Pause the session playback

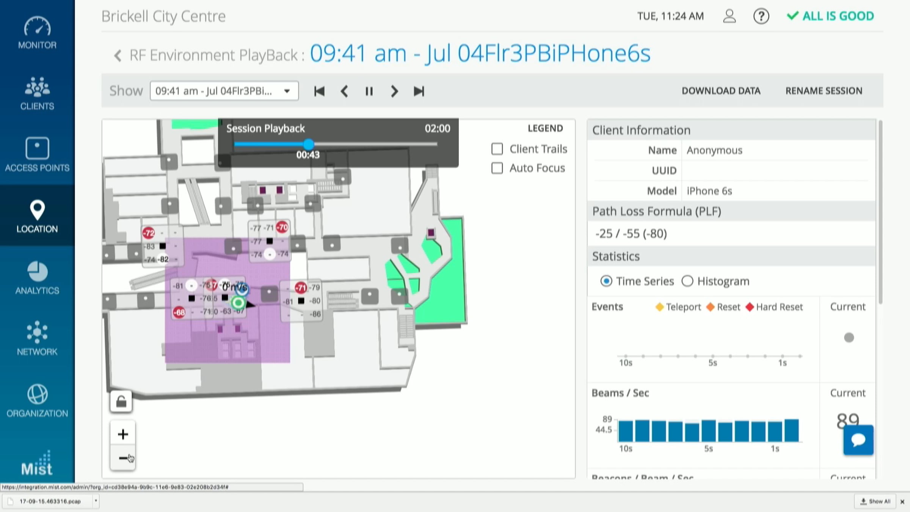click(x=369, y=91)
